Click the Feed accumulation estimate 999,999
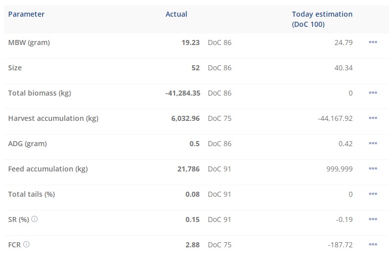 [339, 169]
